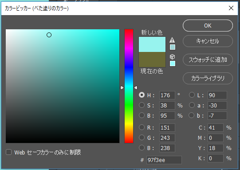Click the Y value field showing 18

(x=216, y=148)
